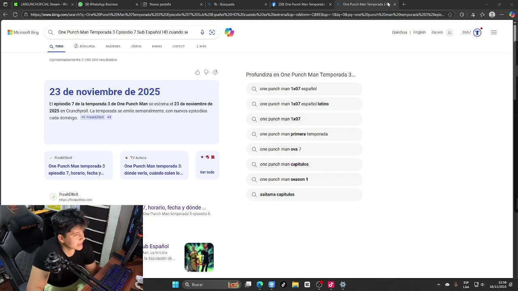
Task: Show hidden system tray icons chevron
Action: pos(438,285)
